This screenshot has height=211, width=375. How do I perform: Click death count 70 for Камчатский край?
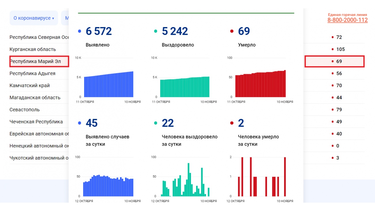[x=339, y=85]
